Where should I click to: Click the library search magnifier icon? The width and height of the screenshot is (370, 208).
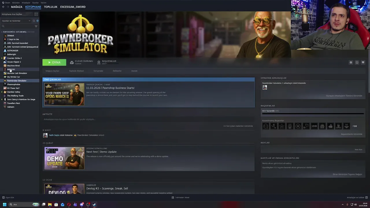(x=3, y=26)
